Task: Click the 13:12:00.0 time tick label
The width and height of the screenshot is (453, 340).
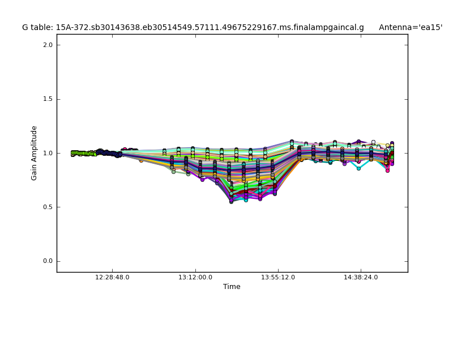Action: click(195, 277)
